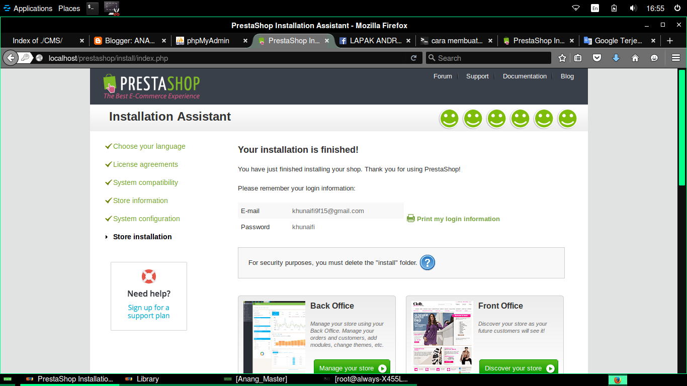Open the volume speaker icon
Screen dimensions: 687x386
click(x=633, y=8)
